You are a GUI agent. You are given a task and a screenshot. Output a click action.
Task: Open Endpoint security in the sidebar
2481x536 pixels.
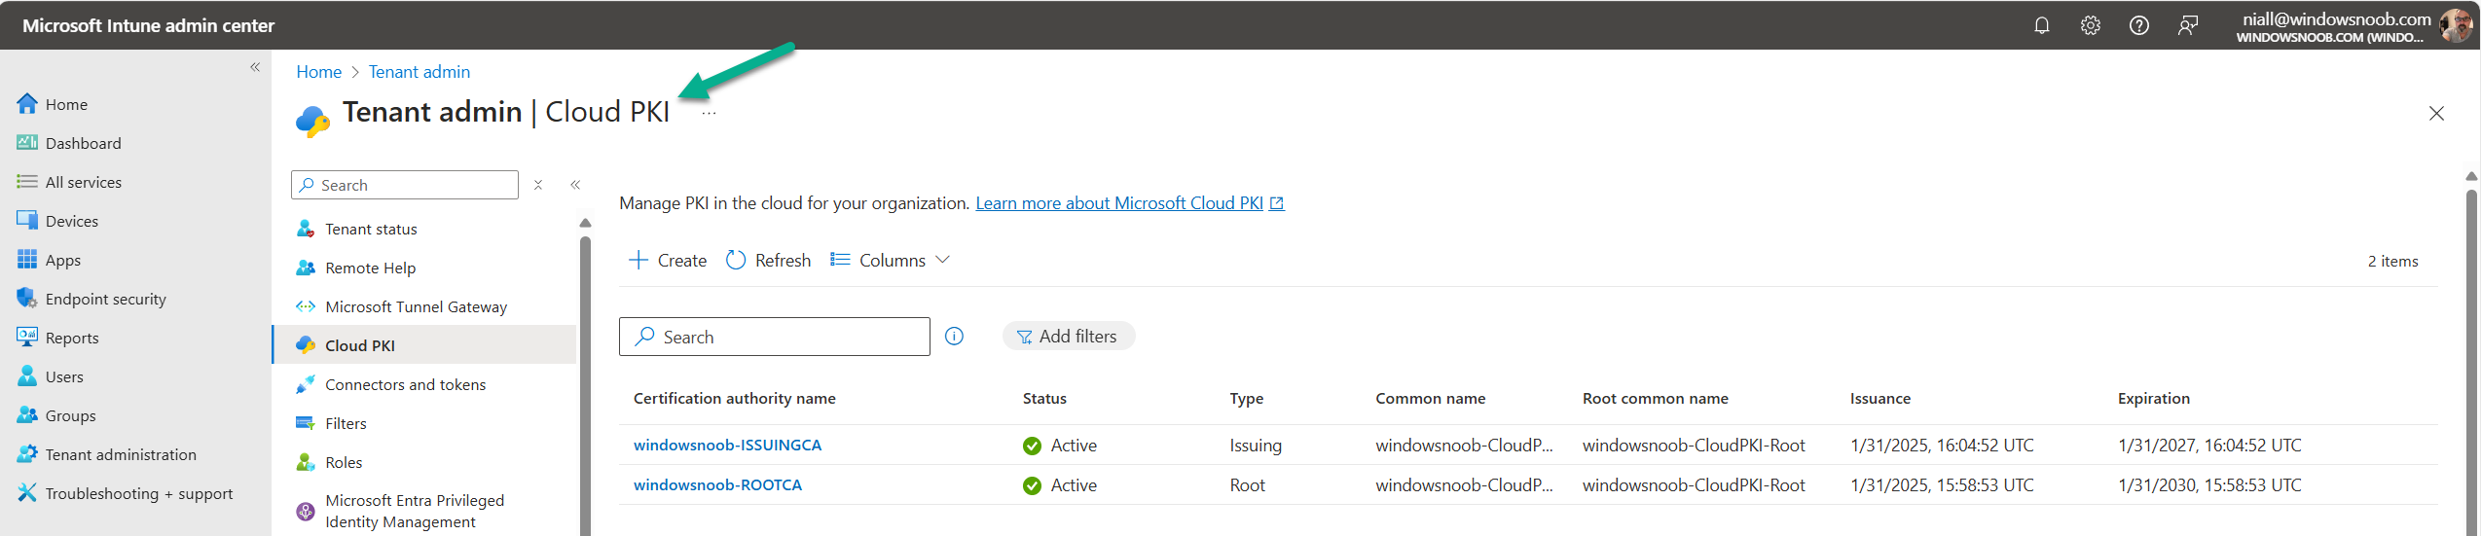click(x=105, y=300)
